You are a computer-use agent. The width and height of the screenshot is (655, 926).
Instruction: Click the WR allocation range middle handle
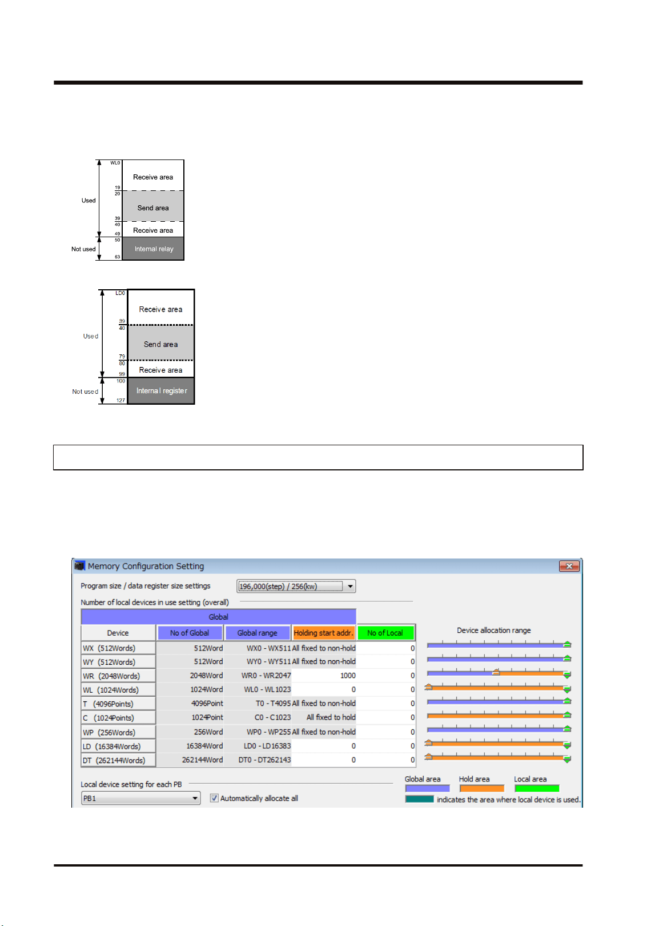point(496,672)
